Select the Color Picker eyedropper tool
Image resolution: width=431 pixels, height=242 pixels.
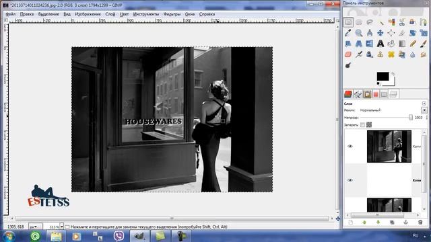348,33
